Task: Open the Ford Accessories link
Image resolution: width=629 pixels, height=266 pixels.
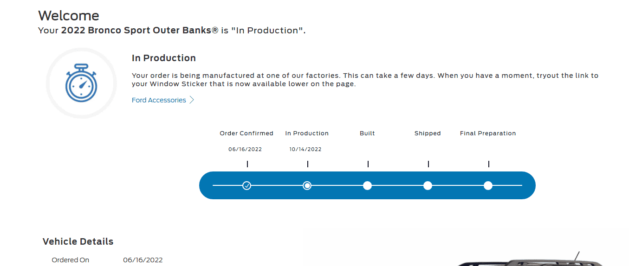Action: [x=159, y=100]
